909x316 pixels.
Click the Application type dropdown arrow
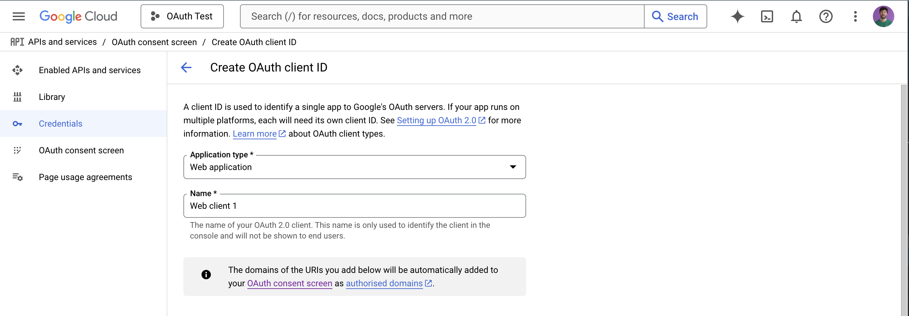513,167
